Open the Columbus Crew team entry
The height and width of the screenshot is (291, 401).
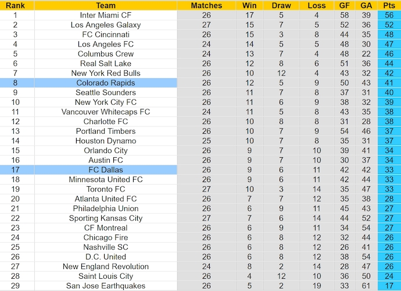tap(106, 54)
